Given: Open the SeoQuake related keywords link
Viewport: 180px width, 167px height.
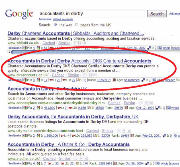Looking at the screenshot, I should [x=63, y=19].
